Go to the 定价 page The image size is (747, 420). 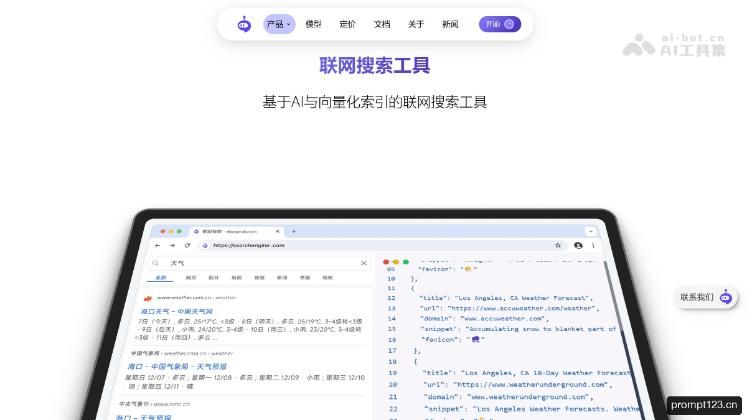click(348, 24)
